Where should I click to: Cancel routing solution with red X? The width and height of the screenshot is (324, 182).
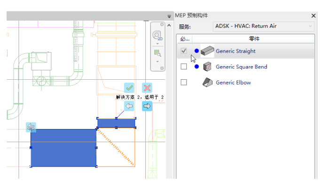pyautogui.click(x=147, y=88)
